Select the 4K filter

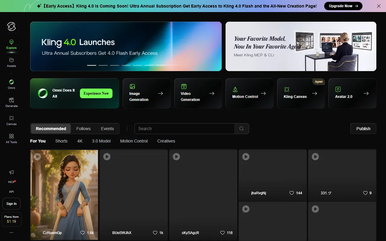click(80, 141)
